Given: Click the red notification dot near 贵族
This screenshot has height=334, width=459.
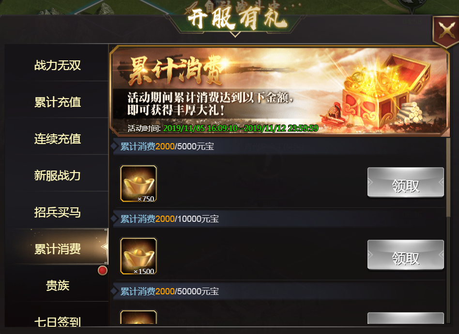Looking at the screenshot, I should click(x=103, y=270).
